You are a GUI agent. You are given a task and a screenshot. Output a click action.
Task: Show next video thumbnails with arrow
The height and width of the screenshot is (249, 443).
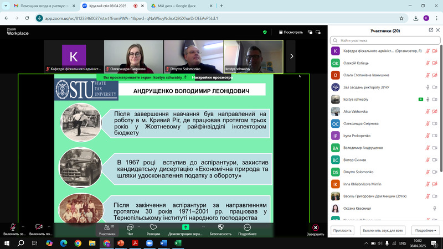[x=292, y=56]
